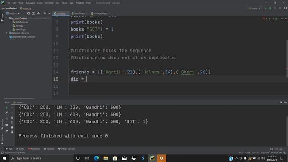Open the Navigate menu
Screen dimensions: 288x162
coord(30,3)
